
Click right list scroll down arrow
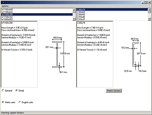(x=149, y=19)
